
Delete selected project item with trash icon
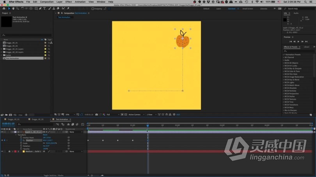(26, 115)
